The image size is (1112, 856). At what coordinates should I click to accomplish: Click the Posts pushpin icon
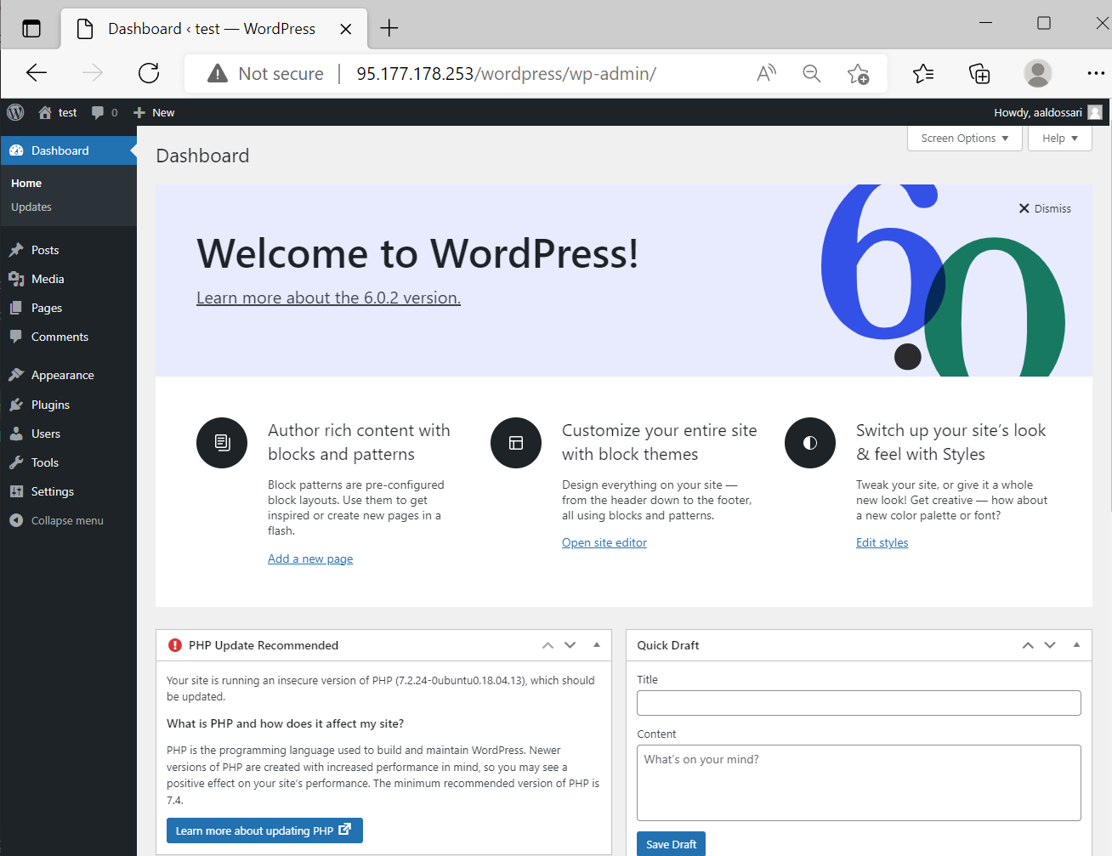[16, 250]
